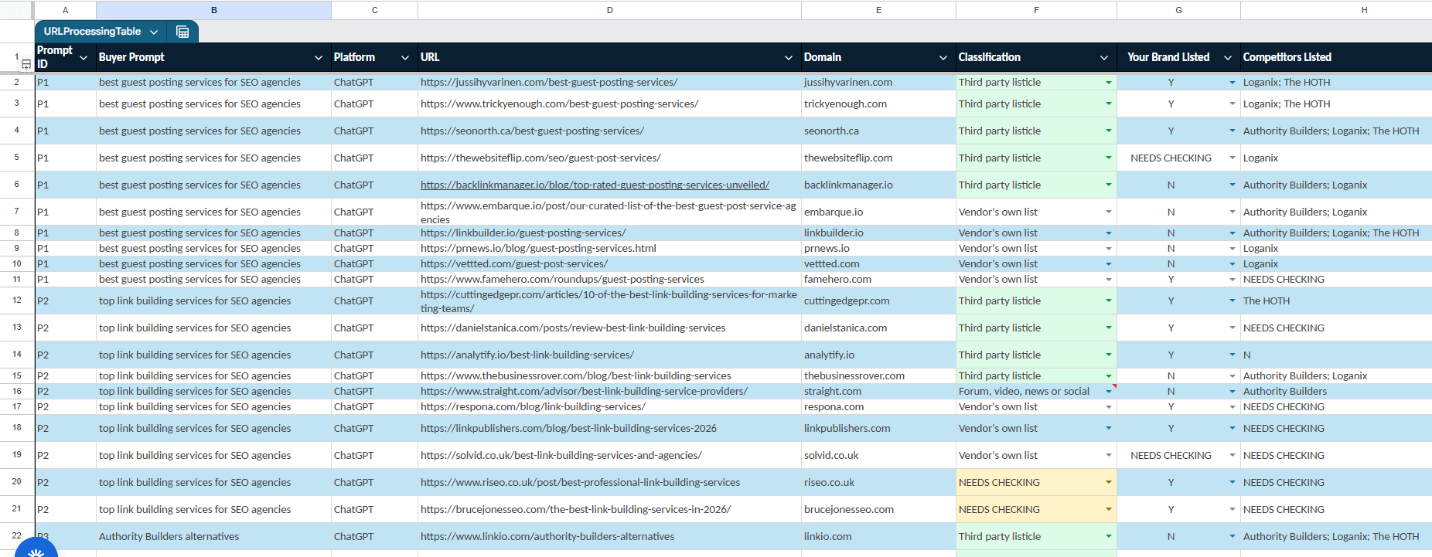Screen dimensions: 1432x557
Task: Open the URLProcessingTable name dropdown arrow
Action: click(x=154, y=32)
